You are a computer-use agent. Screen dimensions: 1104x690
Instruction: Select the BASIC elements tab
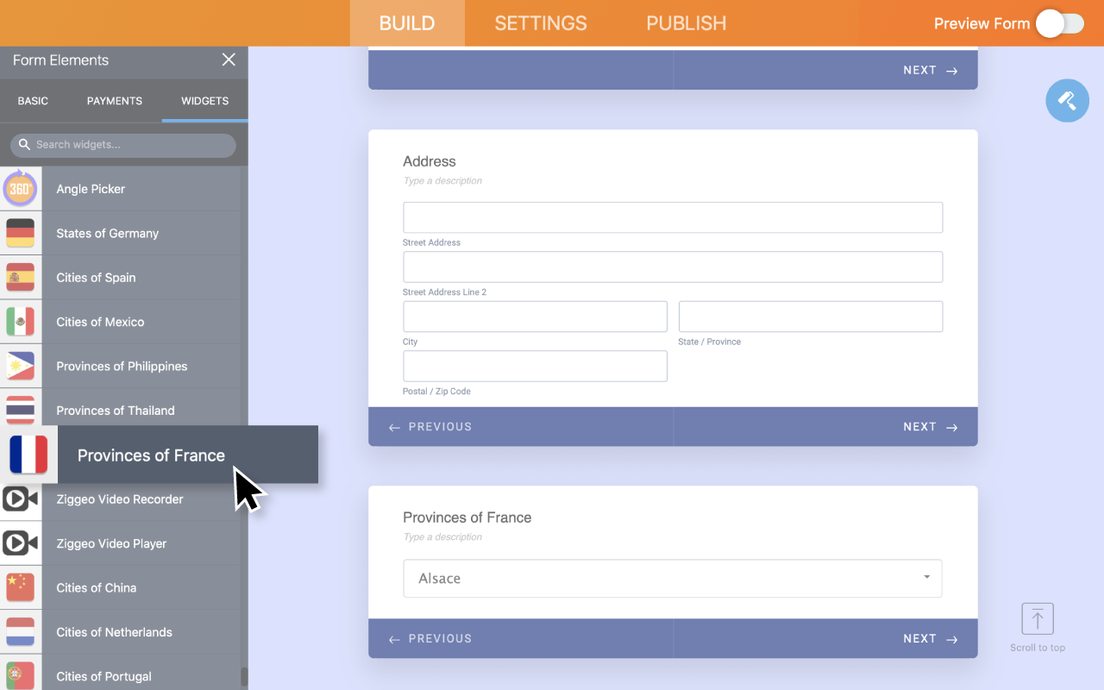33,101
